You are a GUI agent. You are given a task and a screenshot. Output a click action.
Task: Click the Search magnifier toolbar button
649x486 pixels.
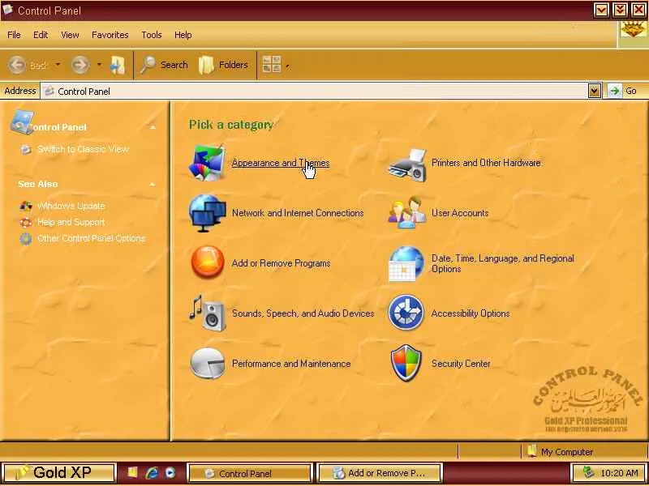tap(164, 65)
